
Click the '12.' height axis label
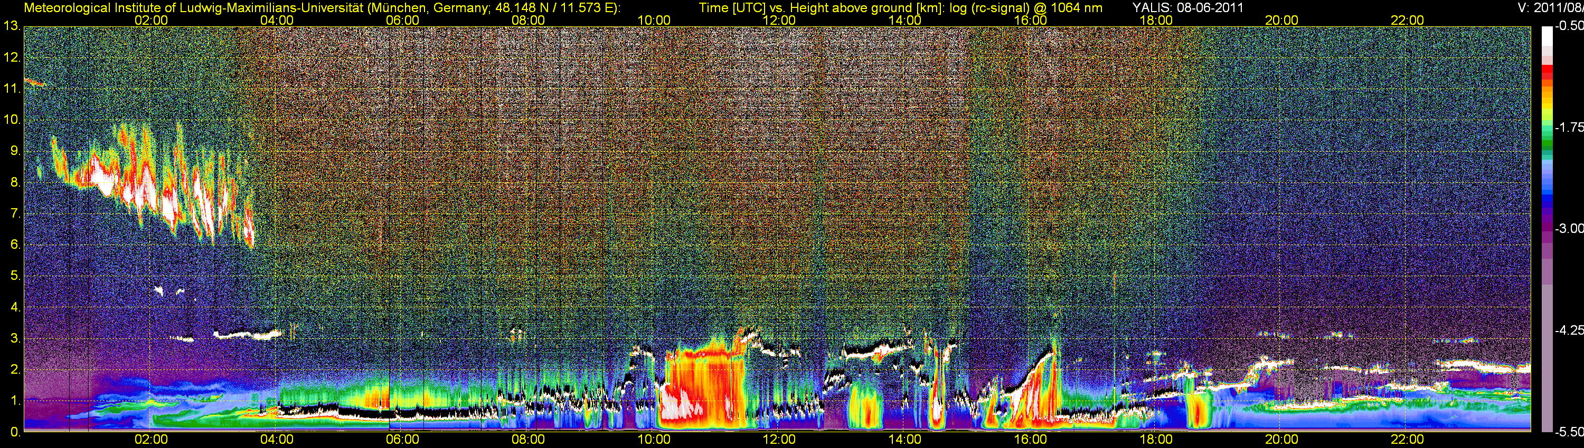click(x=12, y=57)
